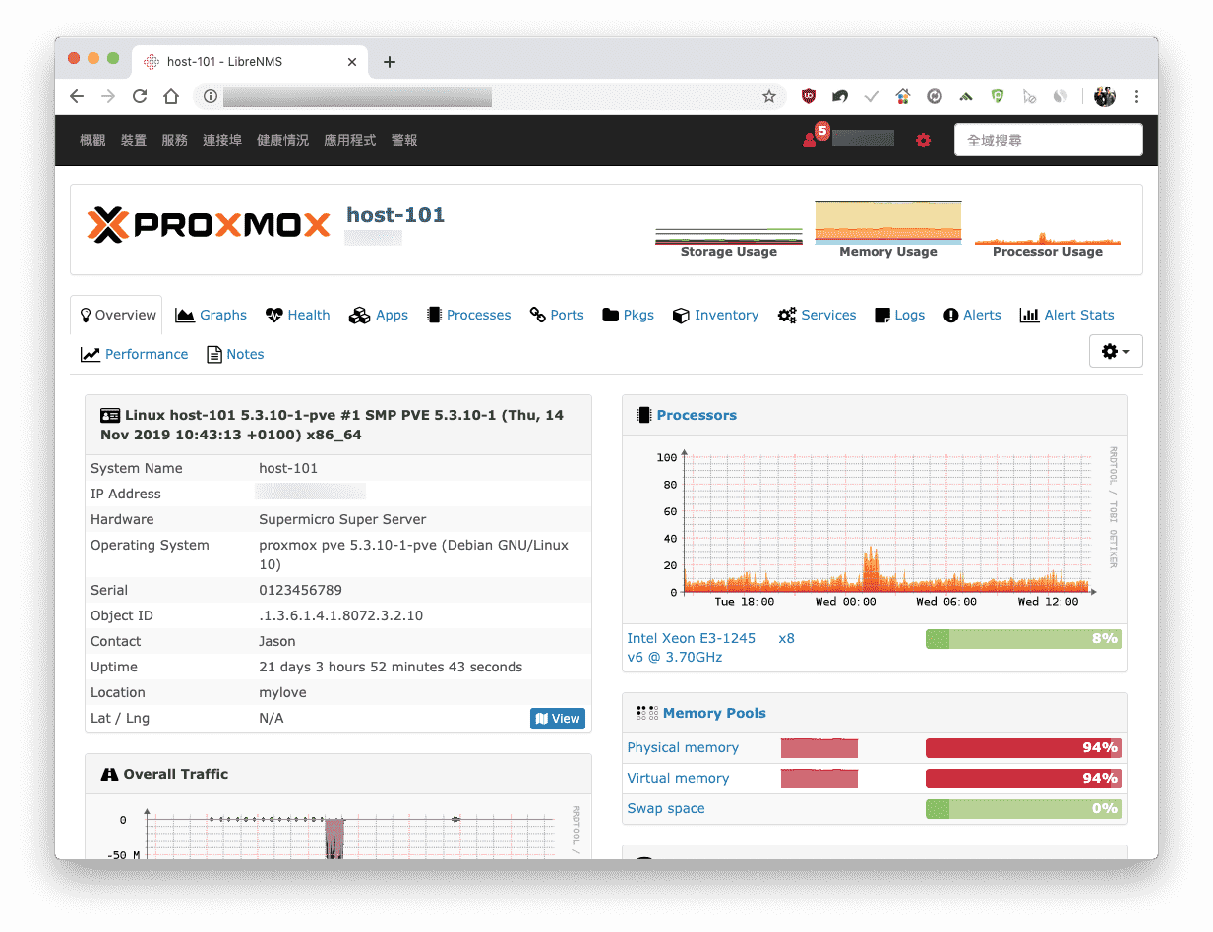Image resolution: width=1213 pixels, height=932 pixels.
Task: Open the 連接埠 navigation menu
Action: click(x=222, y=141)
